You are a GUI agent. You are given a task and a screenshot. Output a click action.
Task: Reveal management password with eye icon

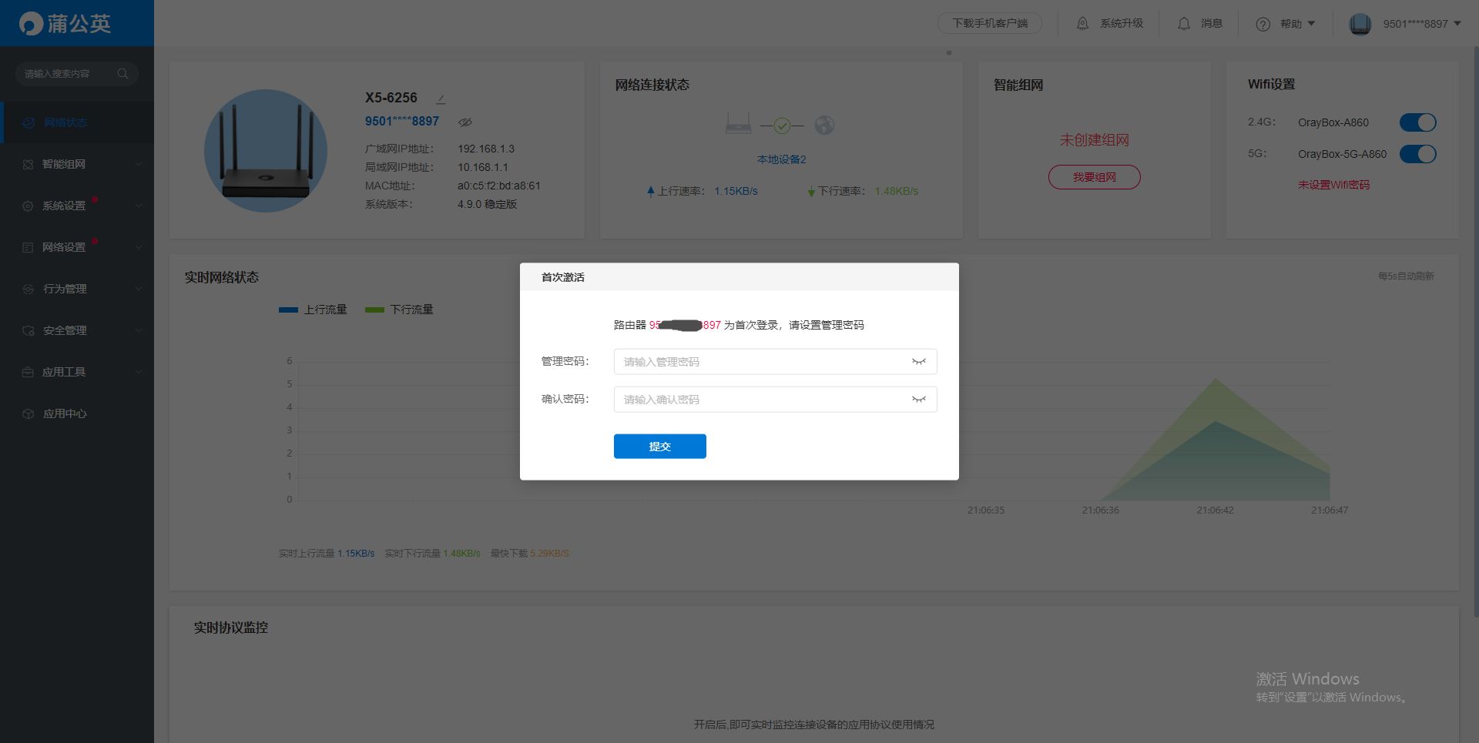point(918,362)
